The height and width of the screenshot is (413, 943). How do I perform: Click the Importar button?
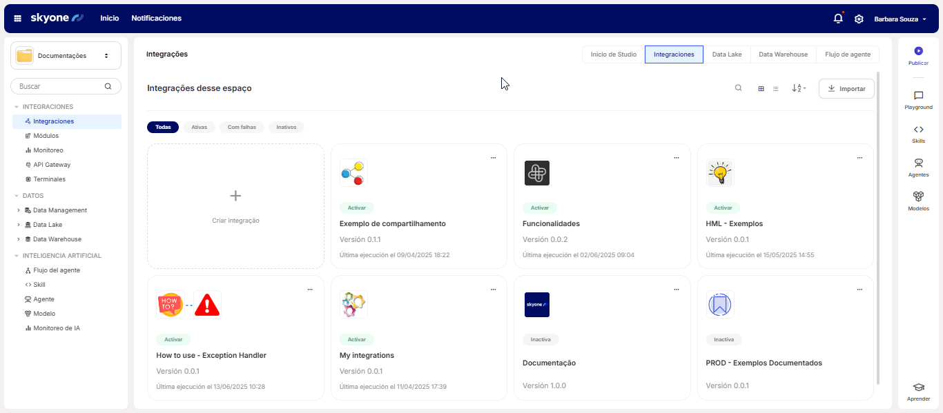pos(846,88)
